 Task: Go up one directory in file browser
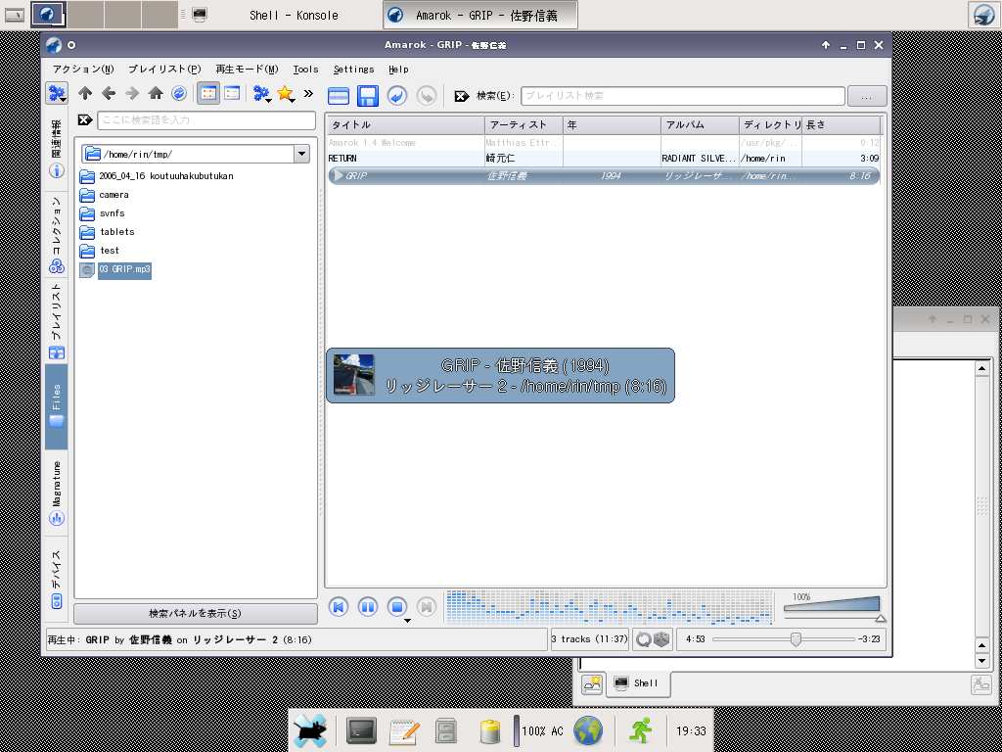tap(85, 94)
